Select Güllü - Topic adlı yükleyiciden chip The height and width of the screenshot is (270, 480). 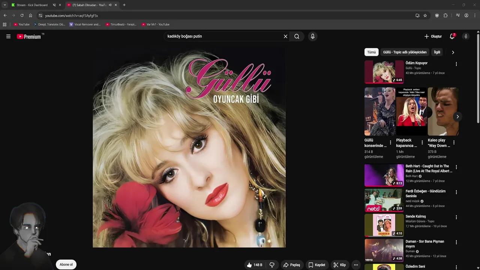pos(405,52)
